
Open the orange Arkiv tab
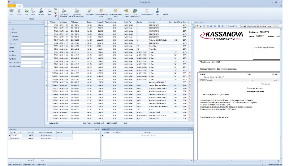pos(12,6)
